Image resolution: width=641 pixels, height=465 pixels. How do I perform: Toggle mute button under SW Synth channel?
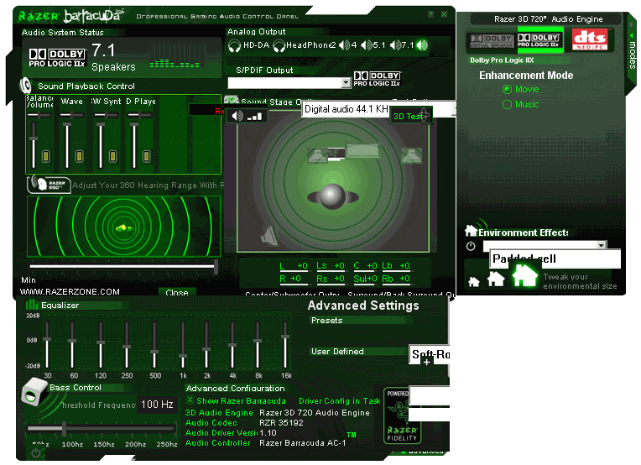tap(112, 156)
